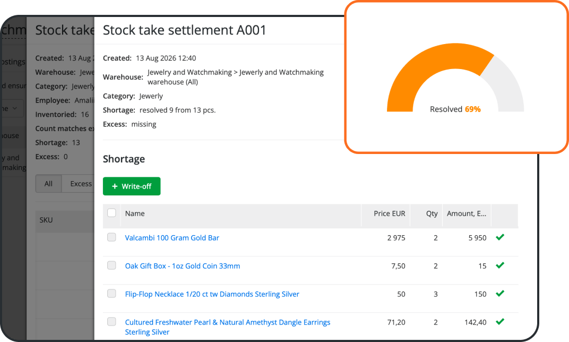569x342 pixels.
Task: Click green checkmark on Oak Gift Box row
Action: 500,266
